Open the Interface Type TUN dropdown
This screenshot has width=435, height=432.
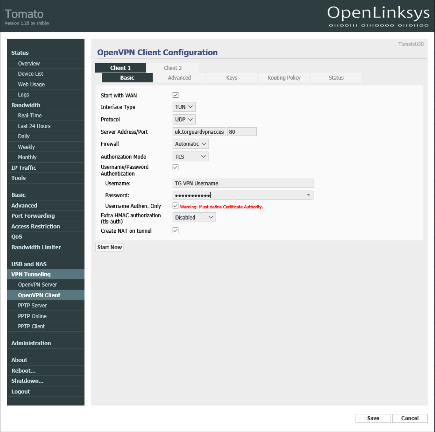pyautogui.click(x=184, y=107)
